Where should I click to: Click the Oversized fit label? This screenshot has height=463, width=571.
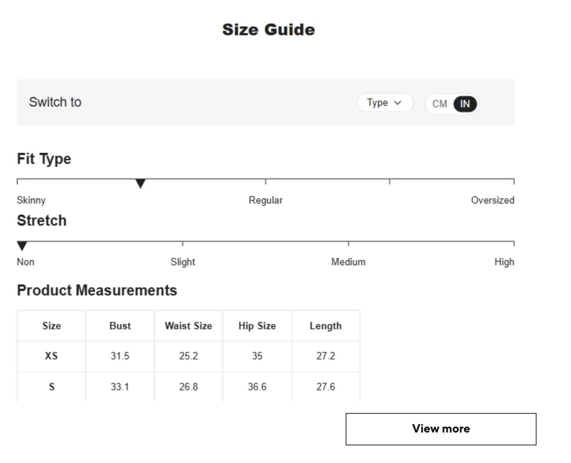coord(492,200)
